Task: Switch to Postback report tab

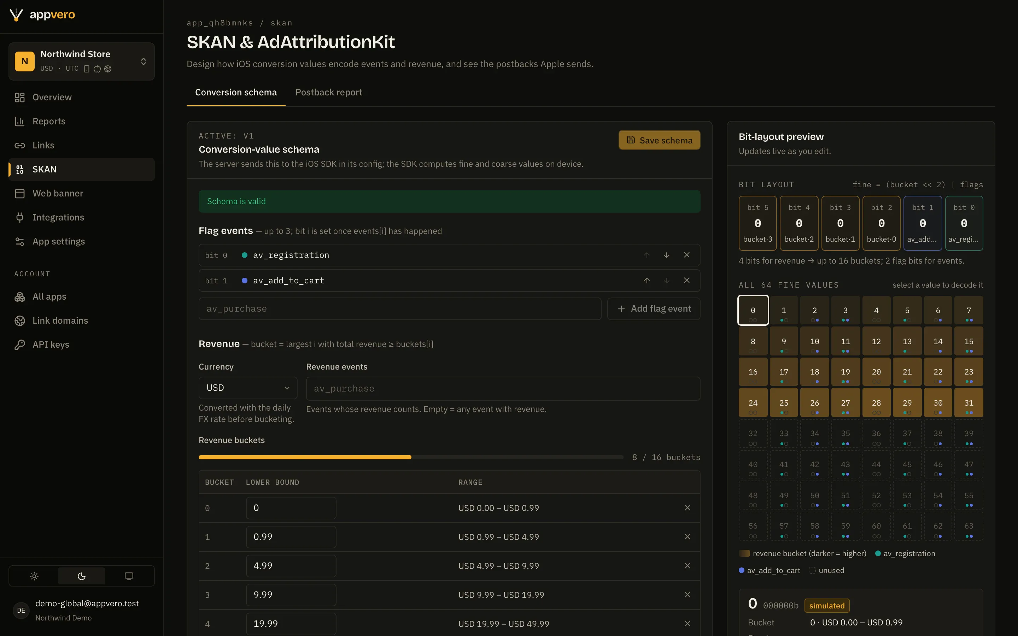Action: 328,93
